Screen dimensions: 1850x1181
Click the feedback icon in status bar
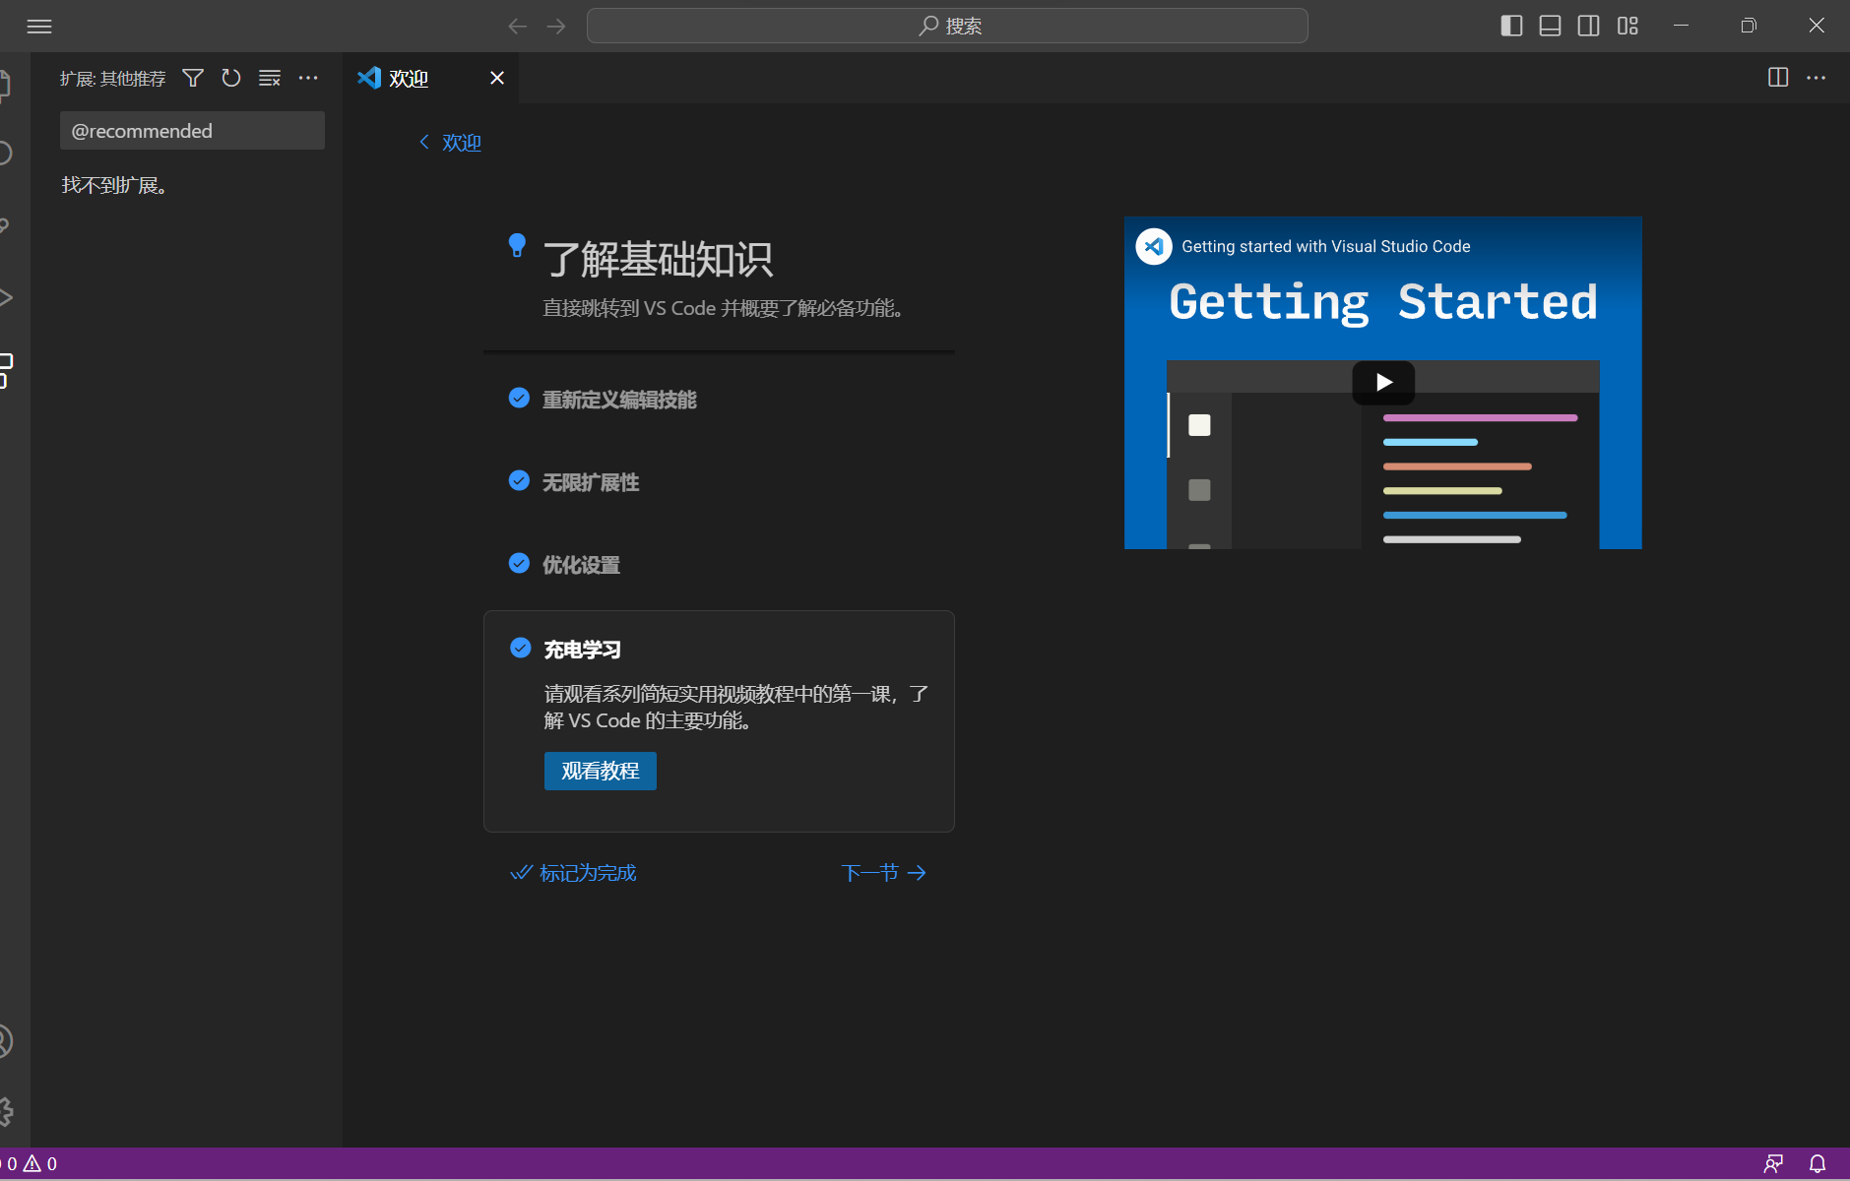[1773, 1164]
